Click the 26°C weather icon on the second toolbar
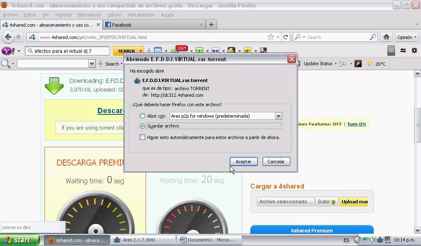 [x=370, y=64]
